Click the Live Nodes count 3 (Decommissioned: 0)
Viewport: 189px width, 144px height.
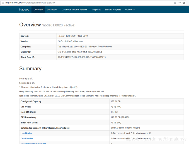[x=131, y=133]
